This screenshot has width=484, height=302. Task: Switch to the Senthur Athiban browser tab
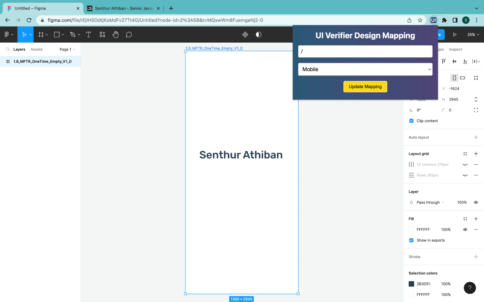(x=124, y=8)
